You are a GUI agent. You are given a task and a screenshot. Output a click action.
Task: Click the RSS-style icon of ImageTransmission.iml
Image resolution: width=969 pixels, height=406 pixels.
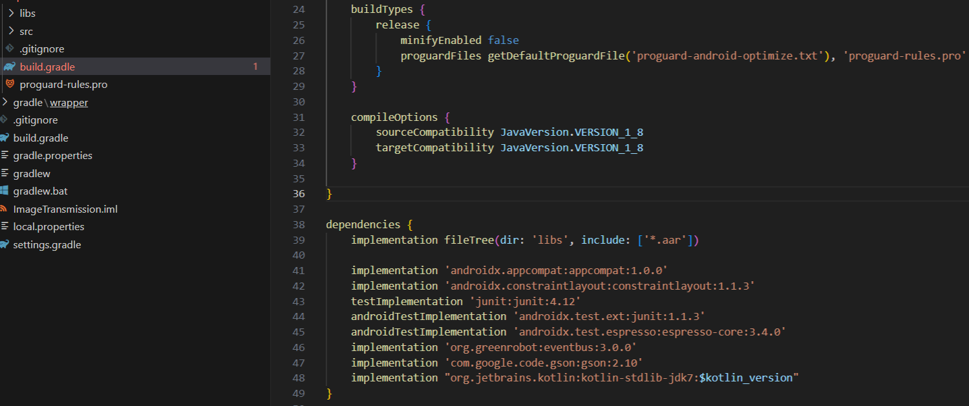(x=4, y=209)
